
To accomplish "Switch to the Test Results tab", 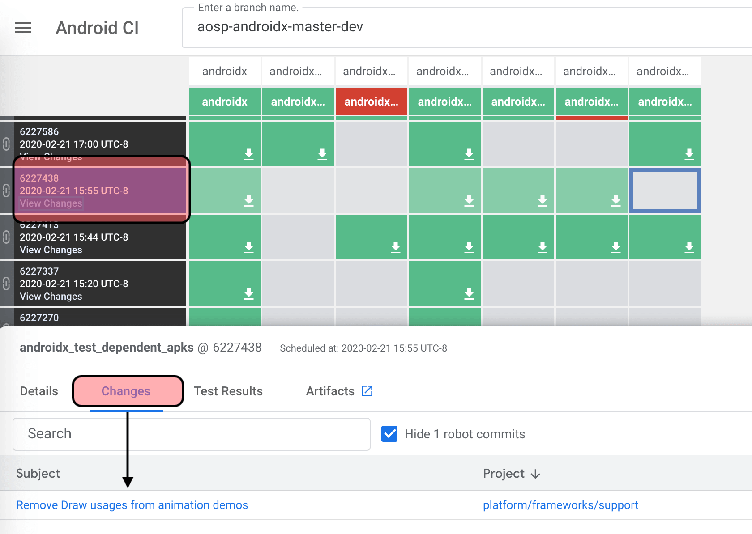I will pos(228,391).
